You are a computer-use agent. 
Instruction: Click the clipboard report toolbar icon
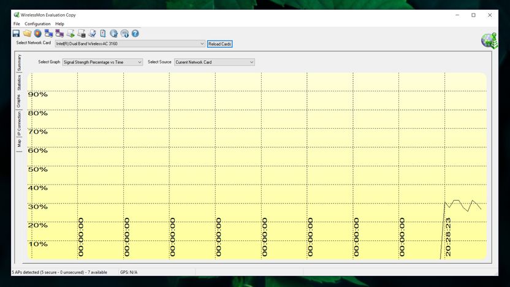pos(103,34)
